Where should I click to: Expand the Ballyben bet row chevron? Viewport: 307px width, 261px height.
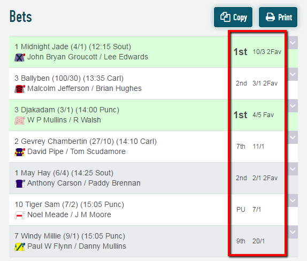coord(293,74)
